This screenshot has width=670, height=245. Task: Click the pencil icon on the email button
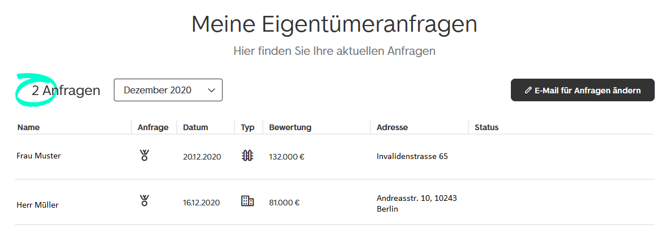click(x=528, y=90)
